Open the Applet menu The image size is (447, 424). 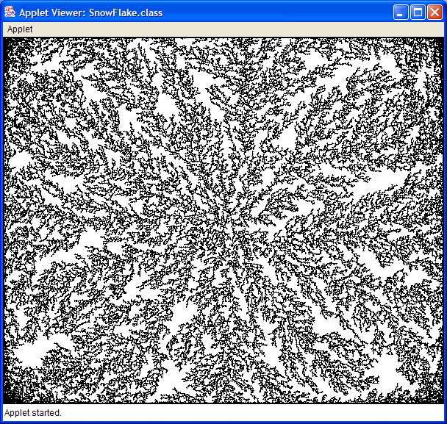(x=20, y=29)
